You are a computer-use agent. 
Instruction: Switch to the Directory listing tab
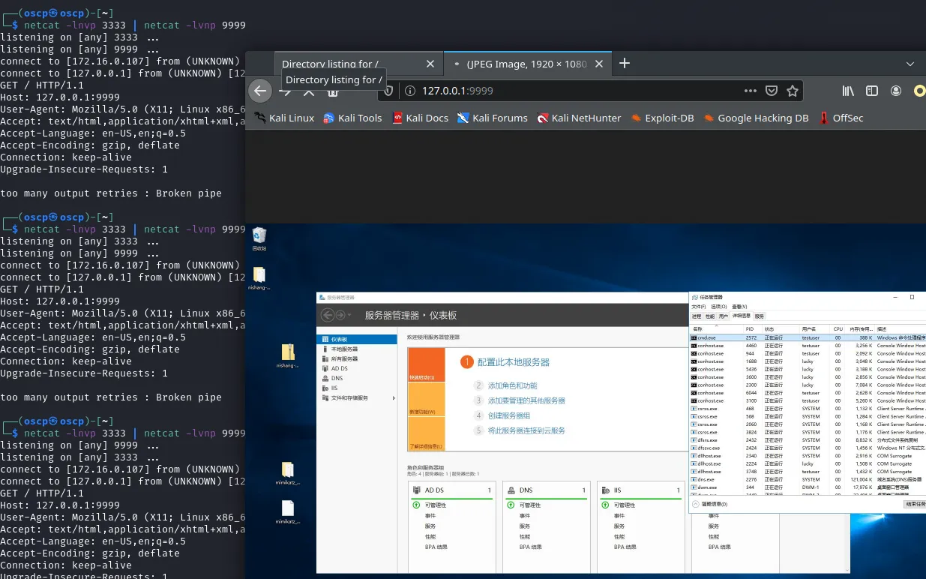330,64
